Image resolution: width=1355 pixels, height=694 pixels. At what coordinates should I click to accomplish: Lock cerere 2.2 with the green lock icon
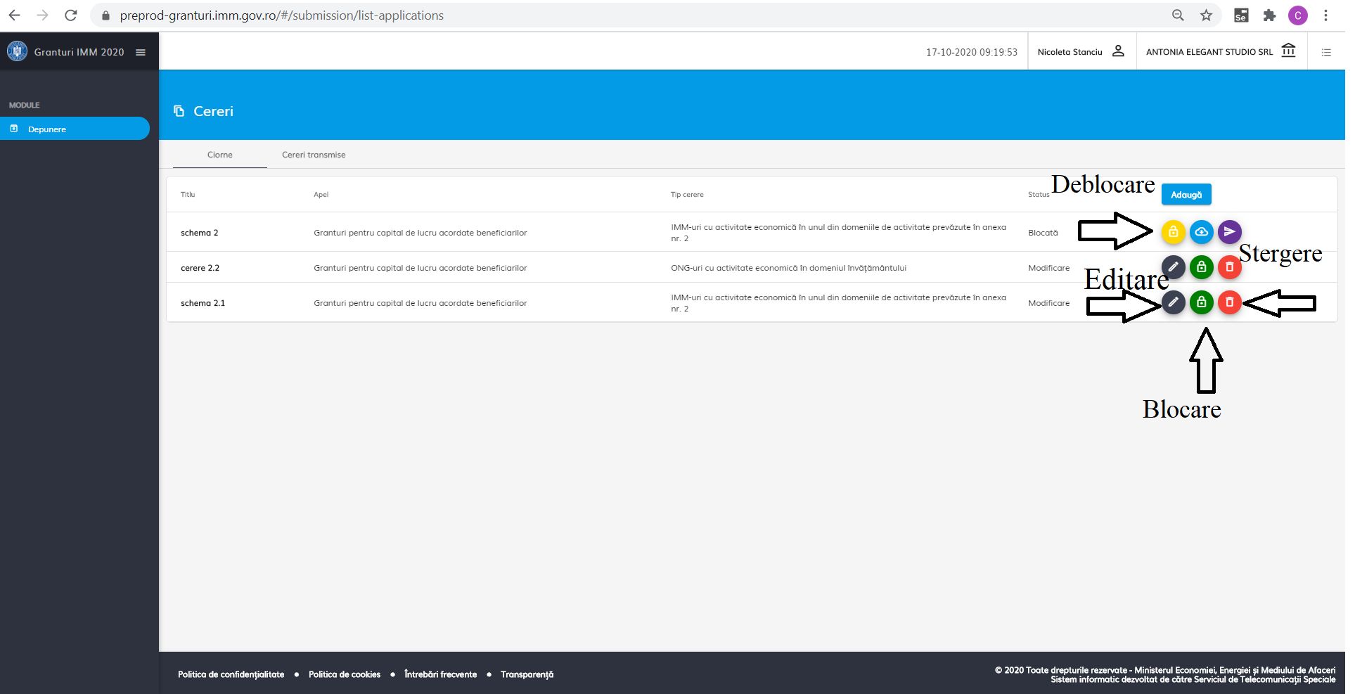[1201, 267]
